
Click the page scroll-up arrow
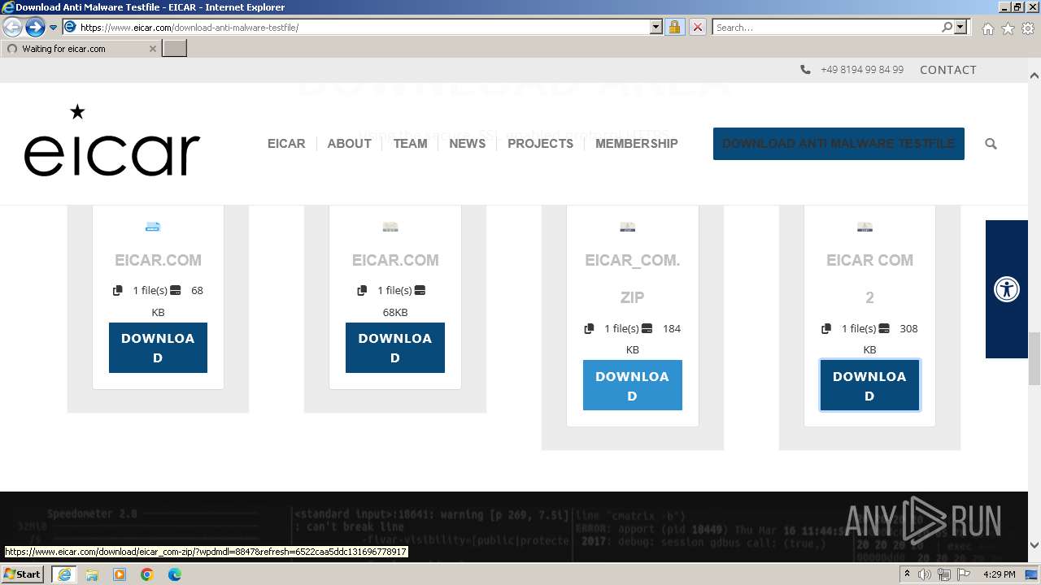click(x=1034, y=76)
